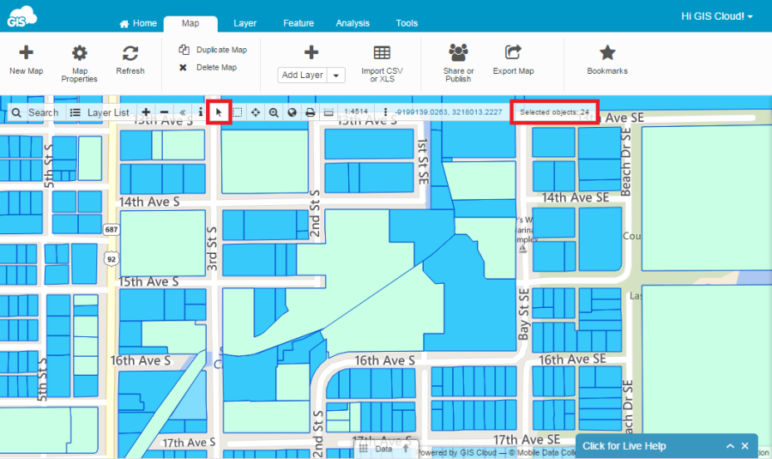Click the globe full extent icon
This screenshot has width=772, height=459.
pos(292,112)
